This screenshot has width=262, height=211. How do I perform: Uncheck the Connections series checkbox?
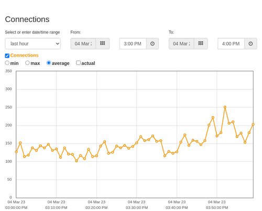coord(7,55)
